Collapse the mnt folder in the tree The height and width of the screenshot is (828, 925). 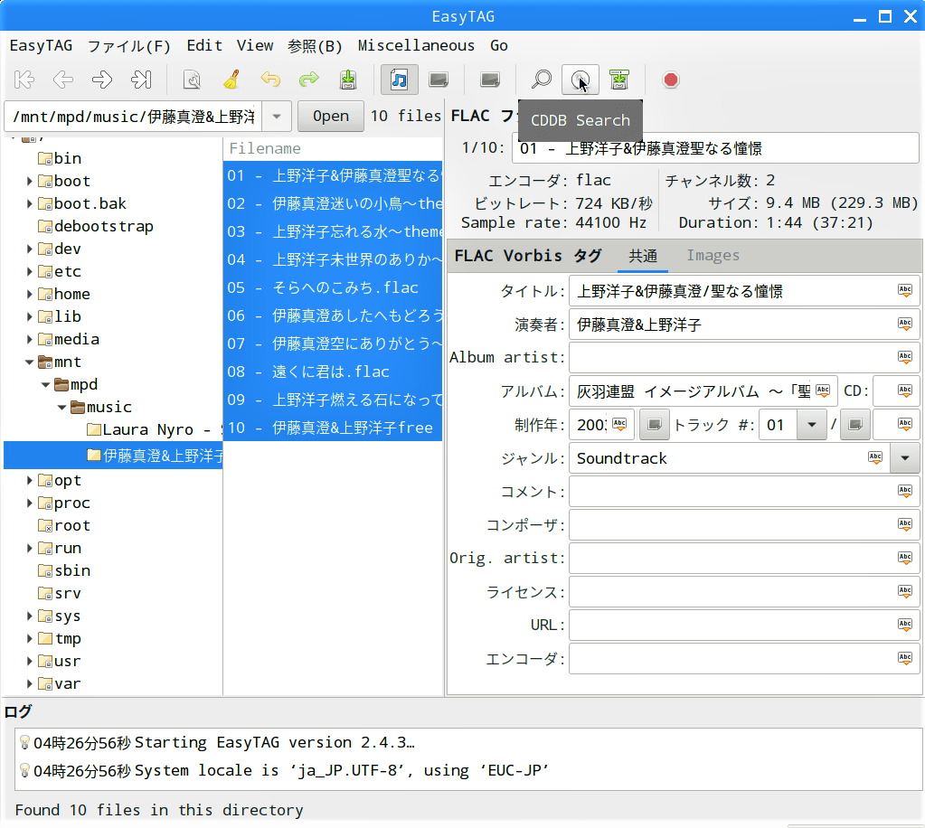point(29,362)
